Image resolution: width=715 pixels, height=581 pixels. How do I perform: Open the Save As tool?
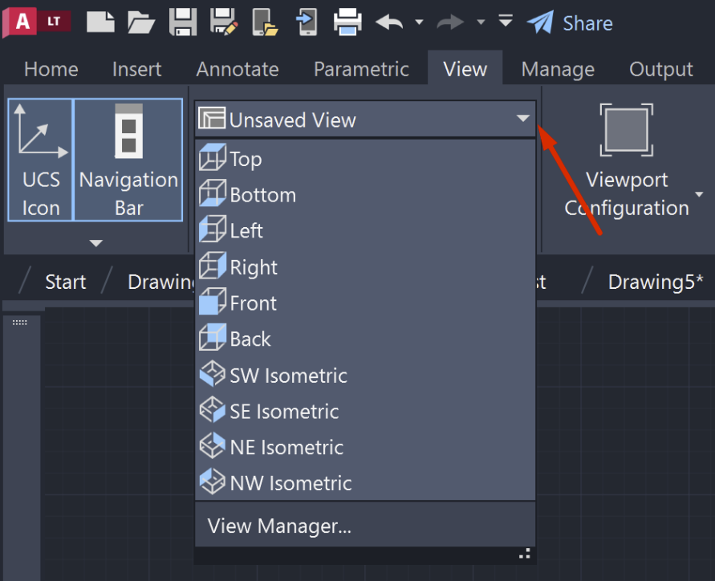pos(225,22)
